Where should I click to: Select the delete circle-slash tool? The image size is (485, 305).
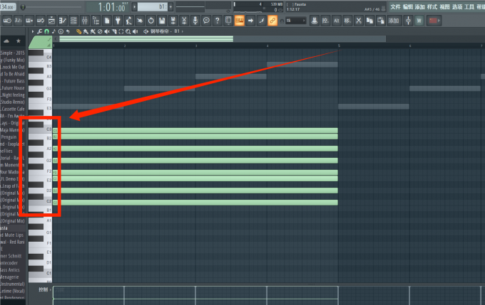pyautogui.click(x=100, y=31)
